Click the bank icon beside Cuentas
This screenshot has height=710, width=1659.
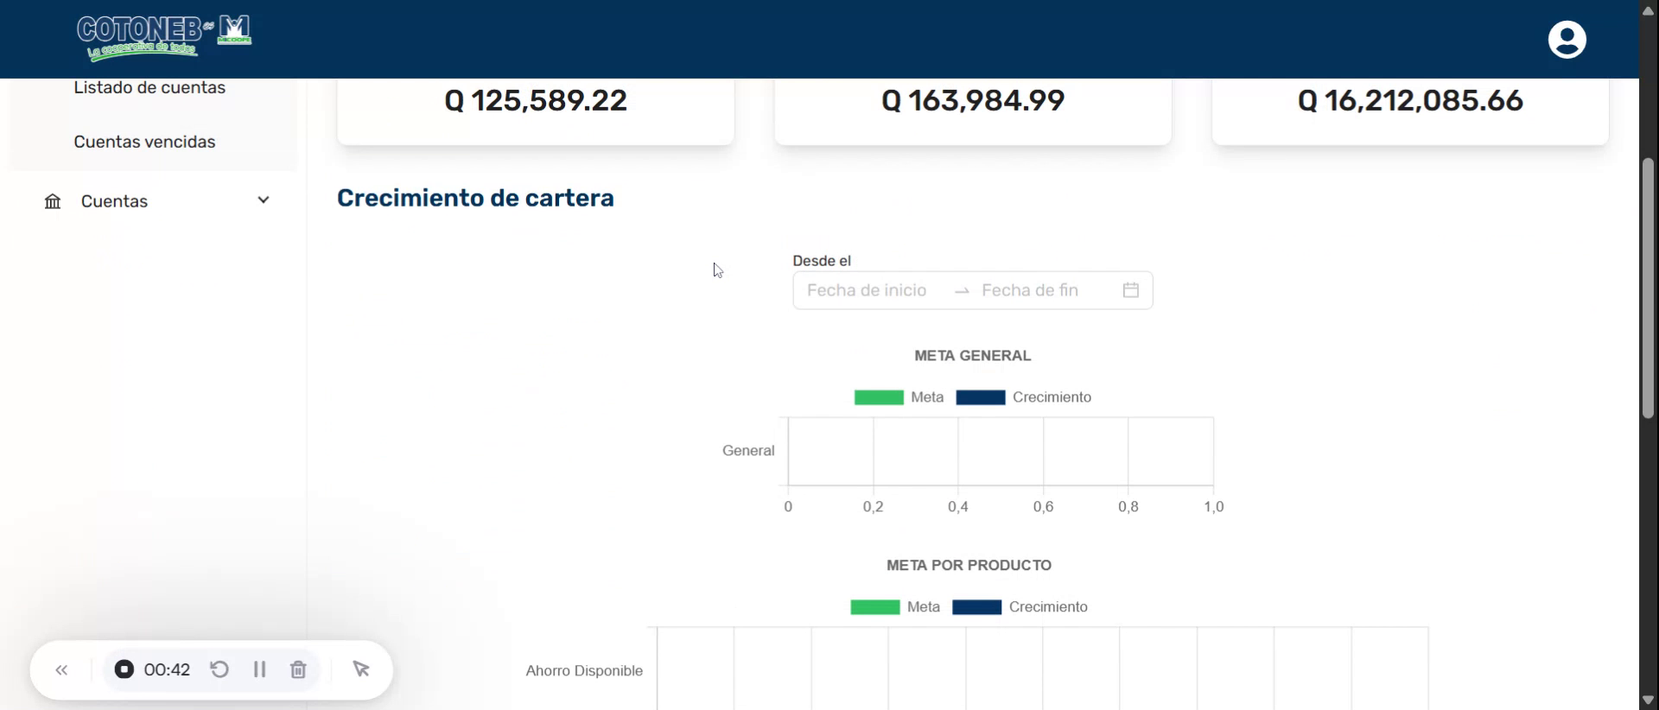pos(53,201)
